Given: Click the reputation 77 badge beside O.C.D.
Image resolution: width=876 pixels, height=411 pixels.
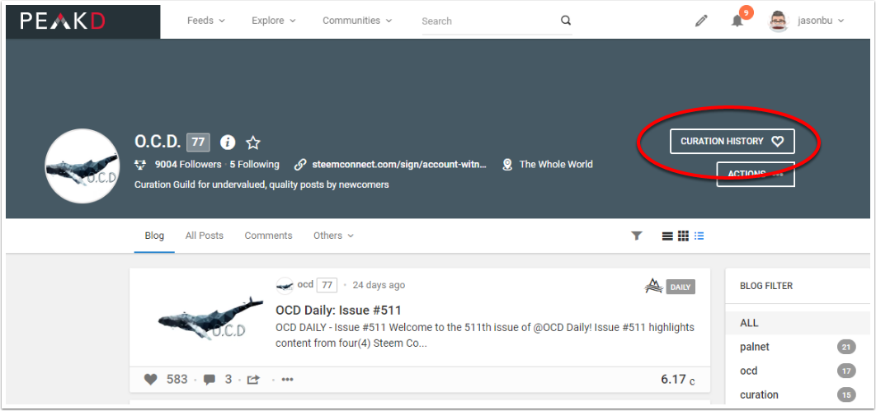Looking at the screenshot, I should (x=198, y=142).
